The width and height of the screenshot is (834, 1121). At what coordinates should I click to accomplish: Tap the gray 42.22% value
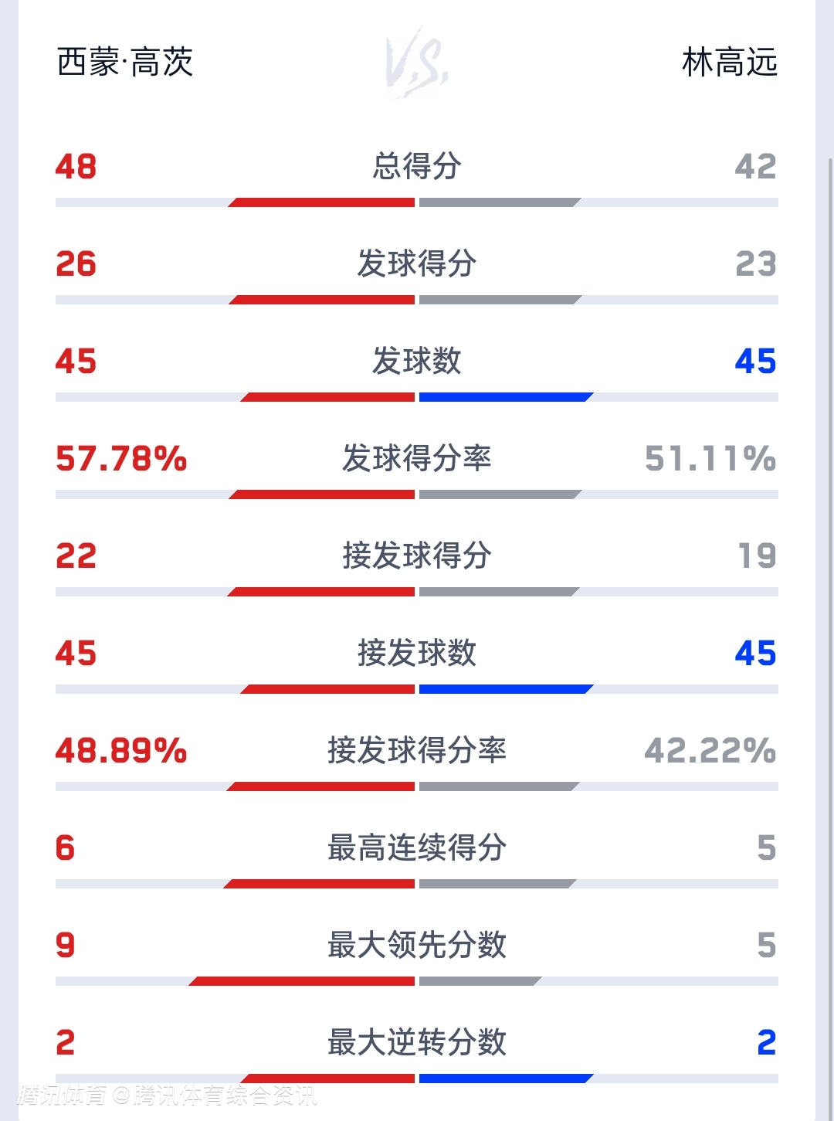(x=710, y=750)
